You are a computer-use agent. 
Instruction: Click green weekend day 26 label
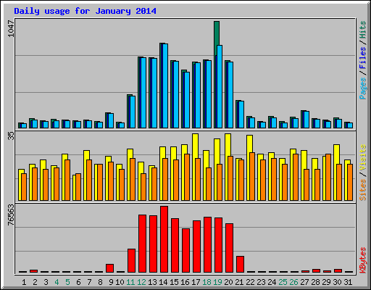[x=293, y=282]
